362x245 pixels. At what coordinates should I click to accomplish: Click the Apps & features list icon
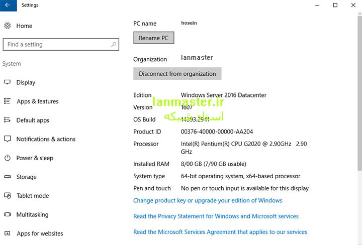(x=8, y=101)
